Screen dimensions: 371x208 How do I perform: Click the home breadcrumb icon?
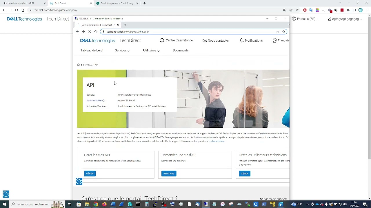click(x=78, y=65)
